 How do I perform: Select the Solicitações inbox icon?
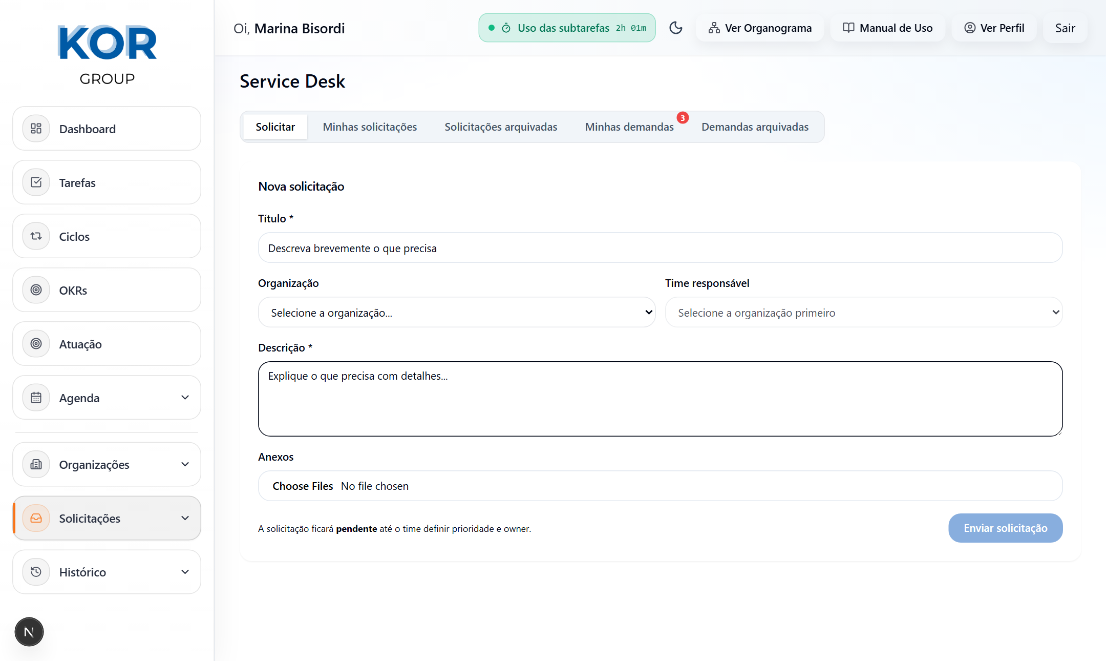pyautogui.click(x=36, y=518)
